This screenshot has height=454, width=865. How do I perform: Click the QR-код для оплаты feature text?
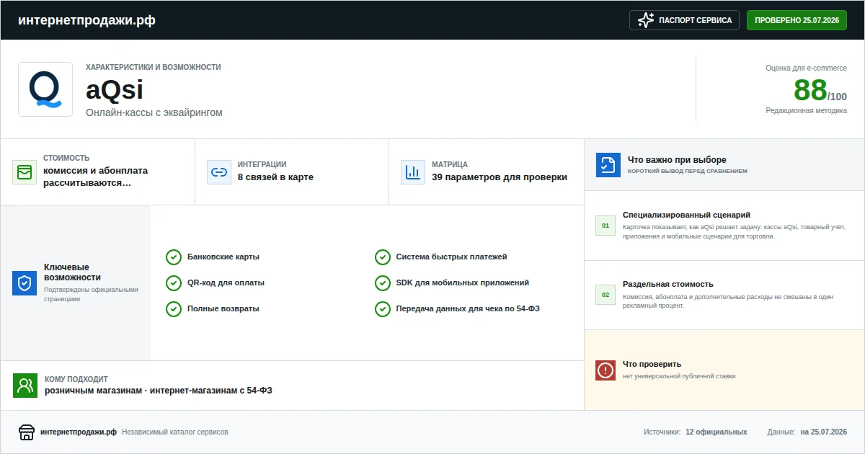[x=226, y=282]
